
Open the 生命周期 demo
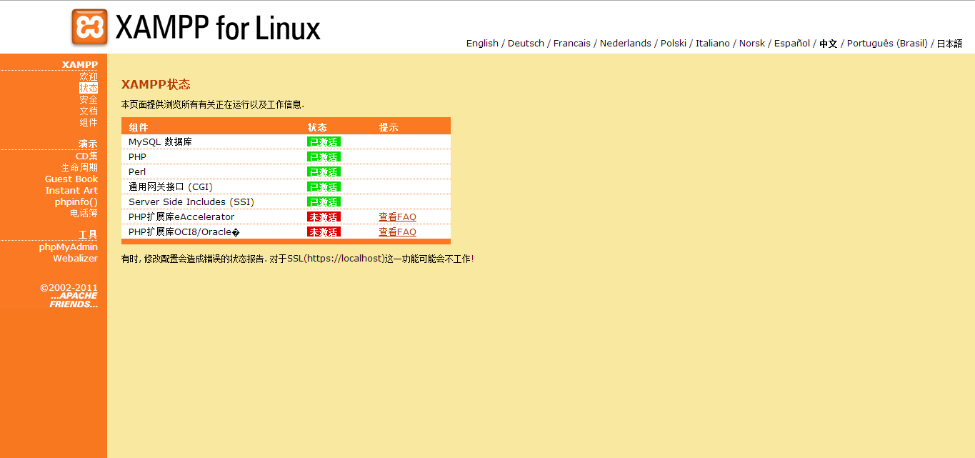pyautogui.click(x=79, y=167)
